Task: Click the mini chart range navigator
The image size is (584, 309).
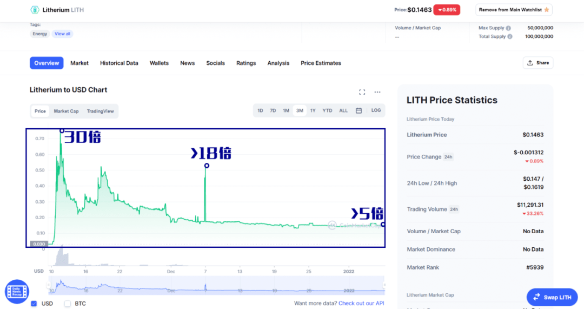Action: pyautogui.click(x=216, y=286)
